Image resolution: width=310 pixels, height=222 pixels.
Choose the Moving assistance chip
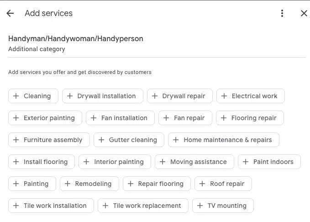point(194,162)
